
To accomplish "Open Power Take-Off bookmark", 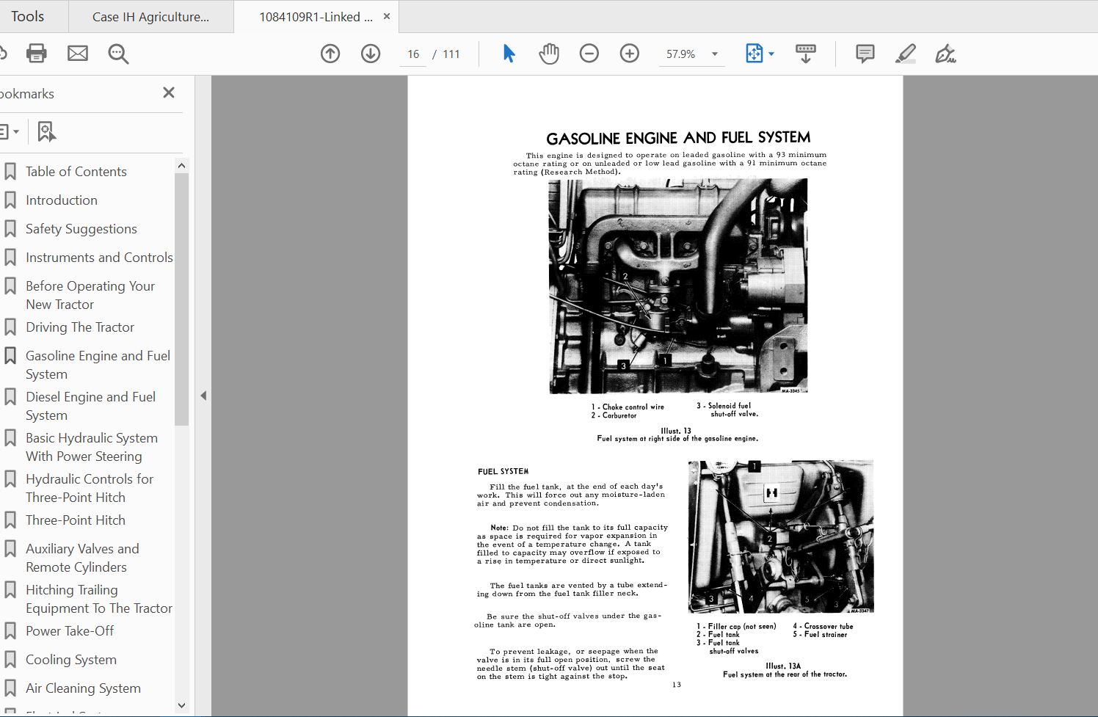I will pyautogui.click(x=70, y=630).
